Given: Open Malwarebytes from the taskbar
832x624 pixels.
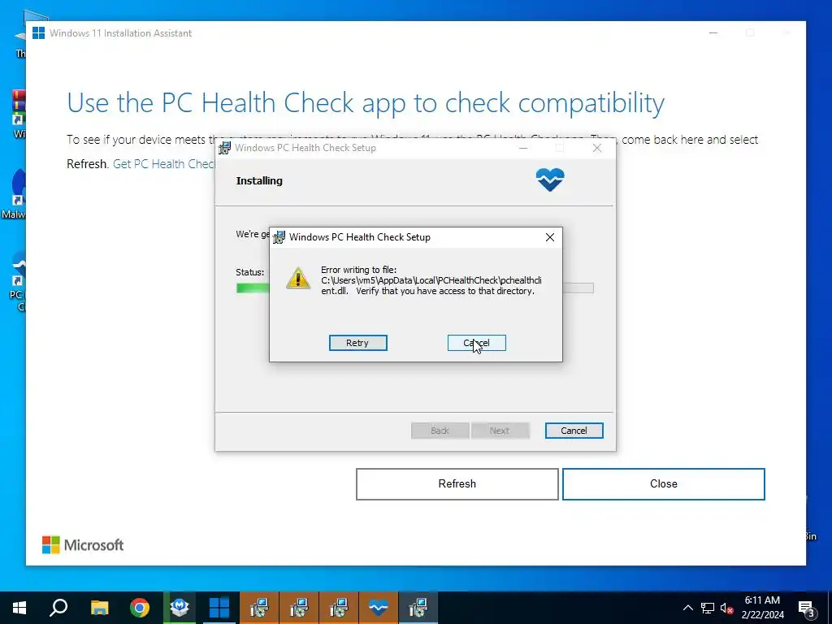Looking at the screenshot, I should (180, 608).
